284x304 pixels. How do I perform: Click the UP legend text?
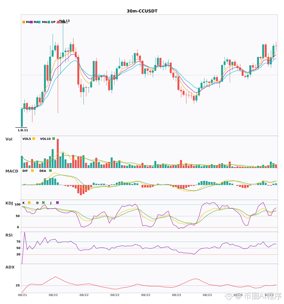point(53,22)
